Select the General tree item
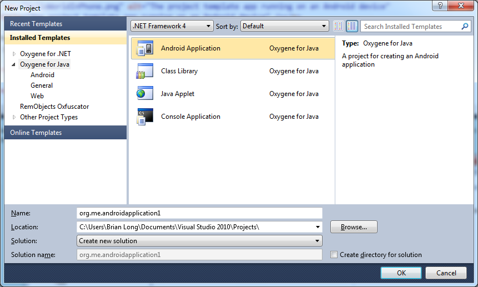This screenshot has height=287, width=478. 42,85
